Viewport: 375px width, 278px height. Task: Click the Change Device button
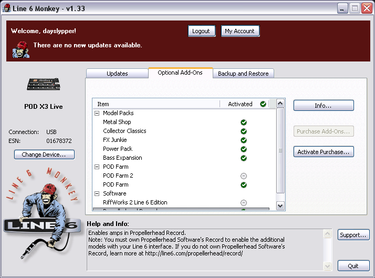44,155
